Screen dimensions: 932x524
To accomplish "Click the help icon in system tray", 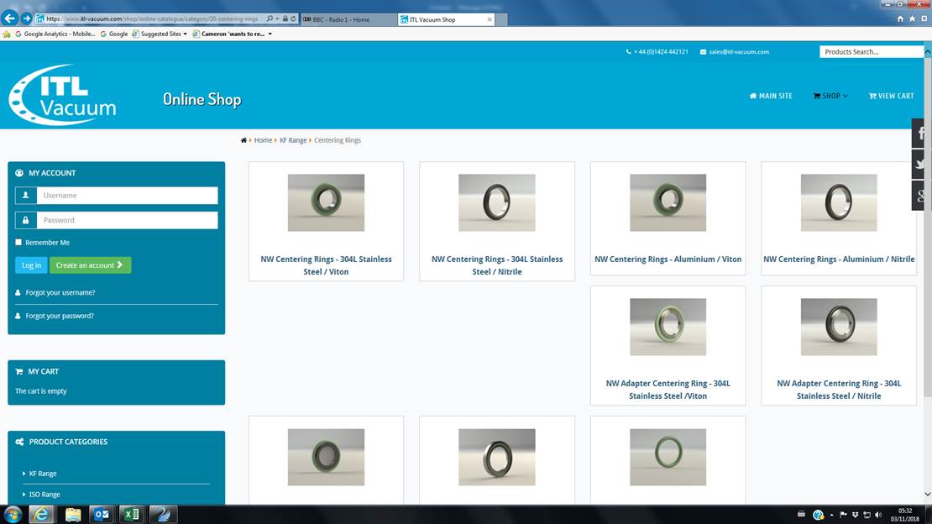I will (818, 515).
